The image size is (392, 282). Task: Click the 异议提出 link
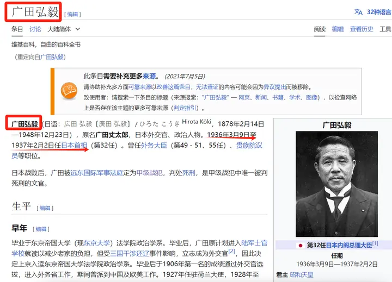275,87
